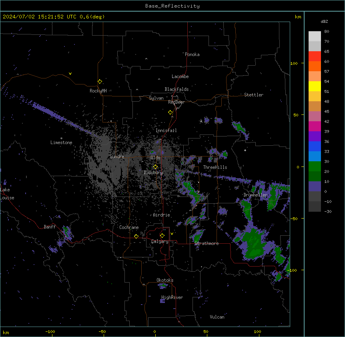345x337 pixels.
Task: Click the Drumheller label
Action: pos(255,195)
